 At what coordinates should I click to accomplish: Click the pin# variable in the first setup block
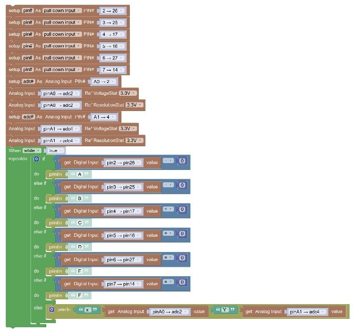pyautogui.click(x=28, y=11)
